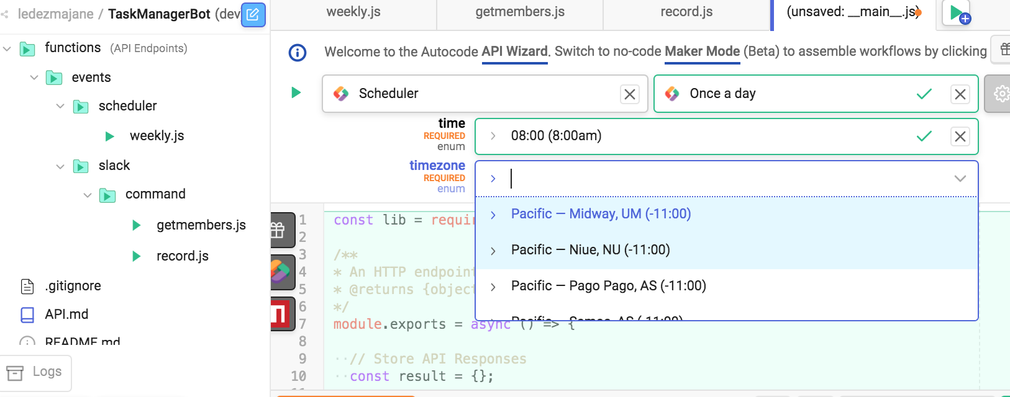Collapse the command folder
1010x397 pixels.
point(88,195)
